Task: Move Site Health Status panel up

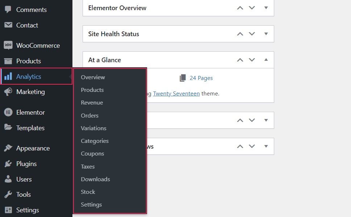Action: (240, 34)
